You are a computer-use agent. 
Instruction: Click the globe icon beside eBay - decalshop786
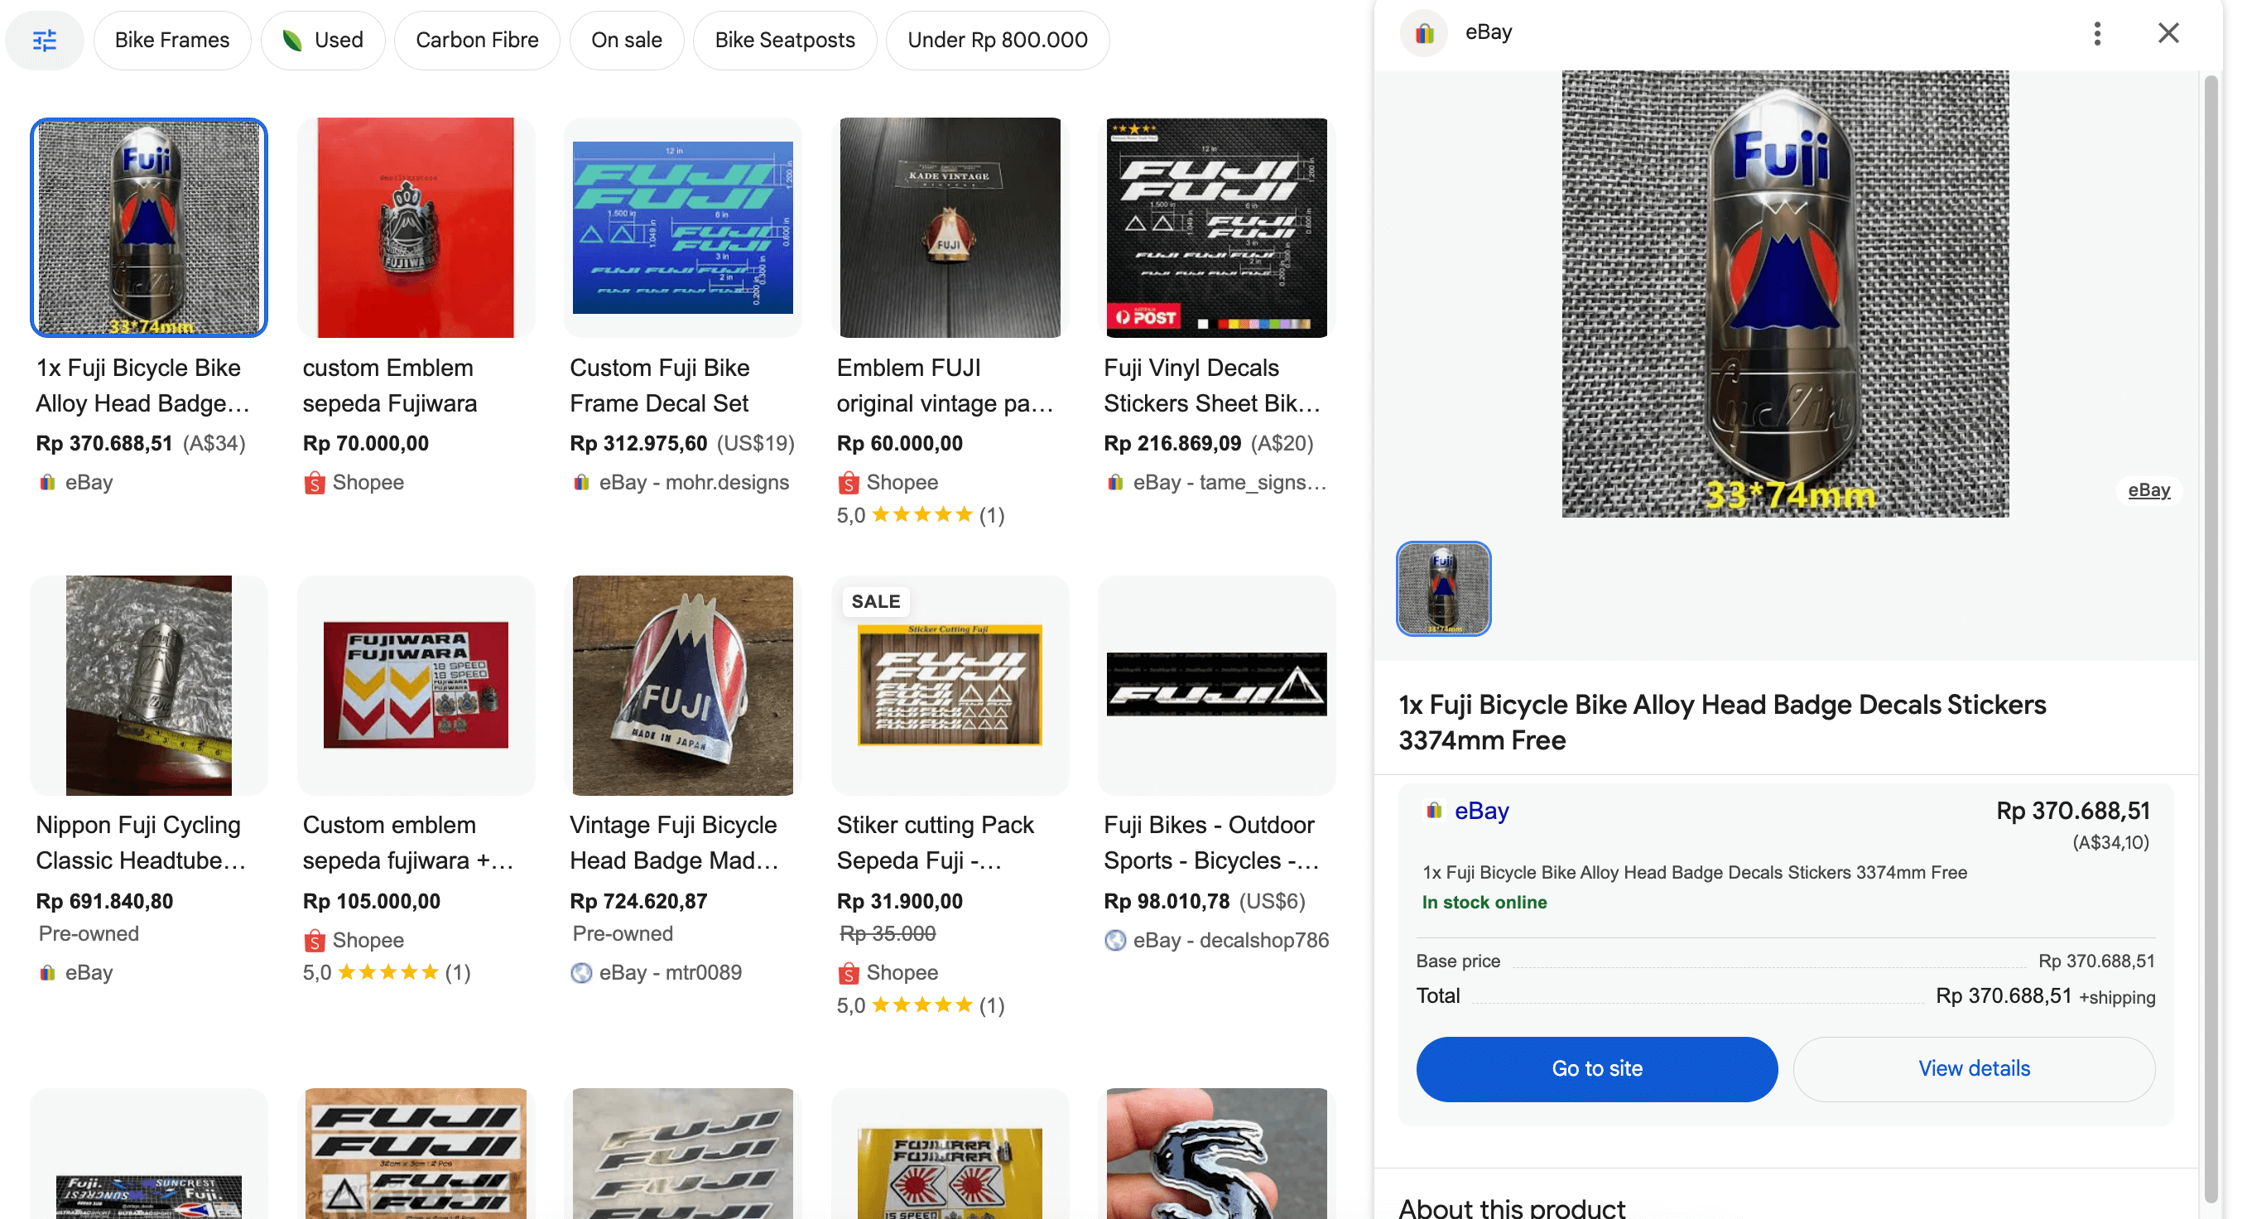pos(1114,940)
